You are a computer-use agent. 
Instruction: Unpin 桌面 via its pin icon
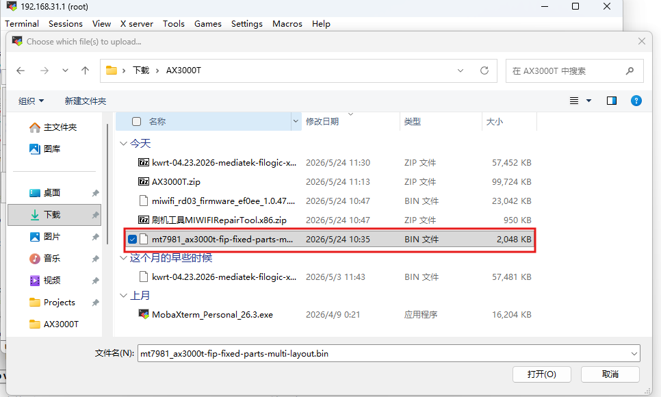[95, 193]
